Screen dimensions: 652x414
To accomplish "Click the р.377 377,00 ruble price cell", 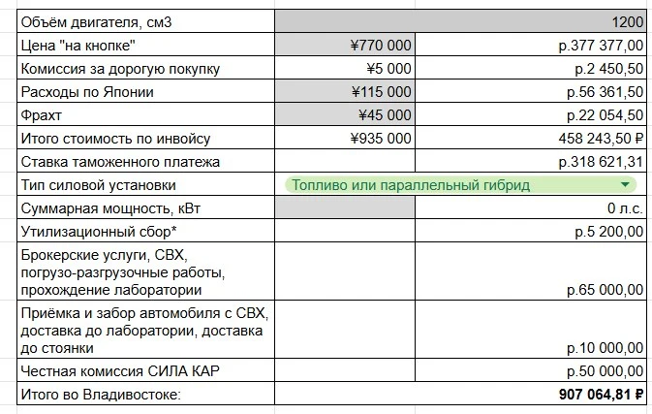I will click(531, 45).
